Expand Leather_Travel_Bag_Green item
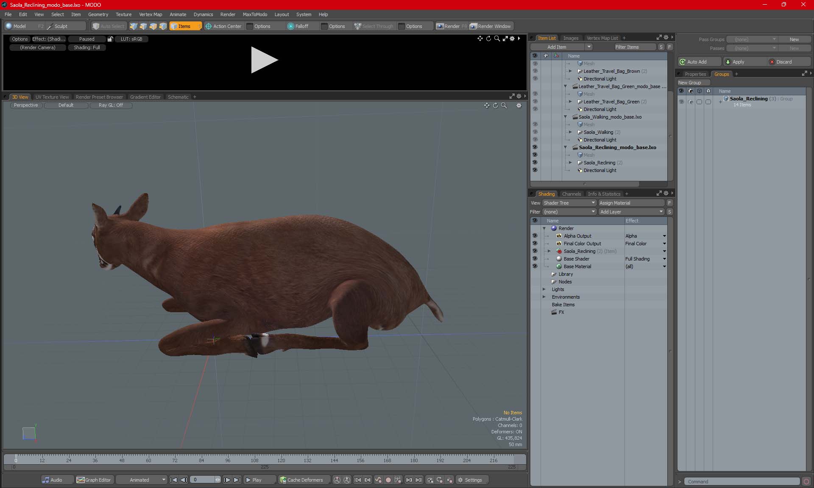The image size is (814, 488). pos(571,102)
